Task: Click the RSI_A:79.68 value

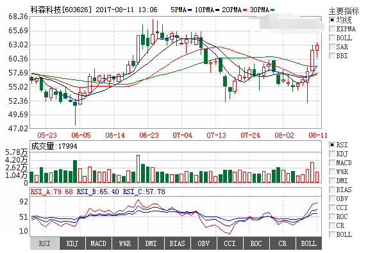Action: [x=52, y=192]
